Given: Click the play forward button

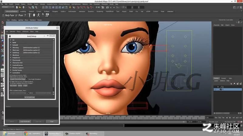Looking at the screenshot, I should click(230, 118).
